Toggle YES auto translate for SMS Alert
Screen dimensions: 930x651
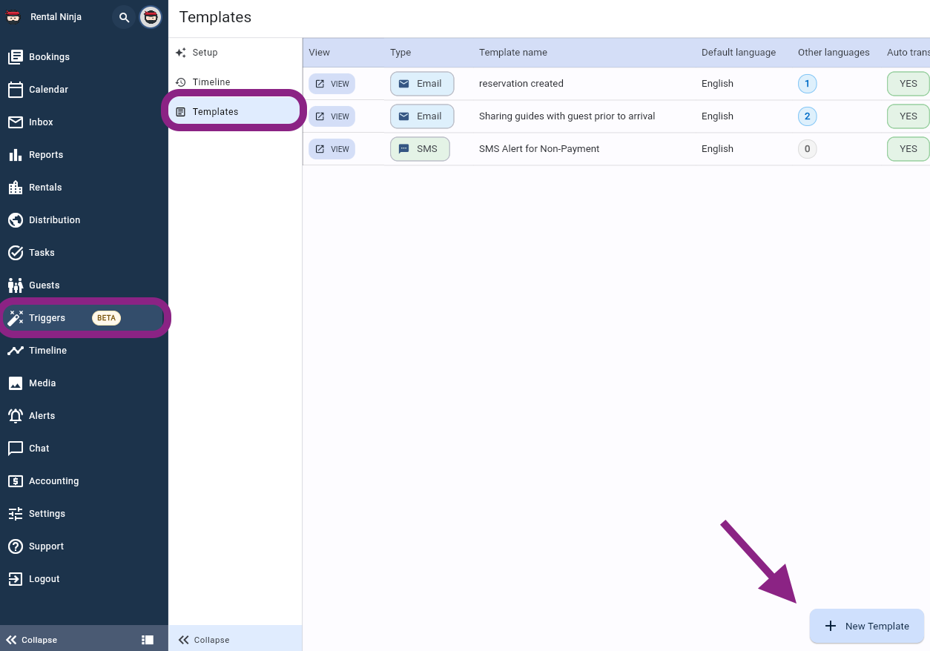[x=908, y=149]
